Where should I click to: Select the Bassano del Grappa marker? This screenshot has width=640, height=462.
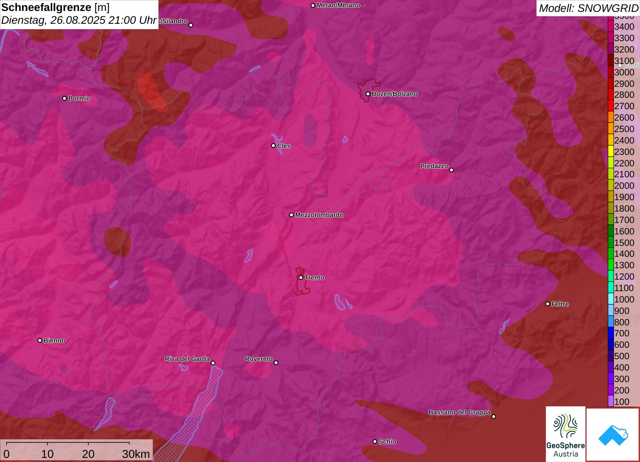coord(494,416)
